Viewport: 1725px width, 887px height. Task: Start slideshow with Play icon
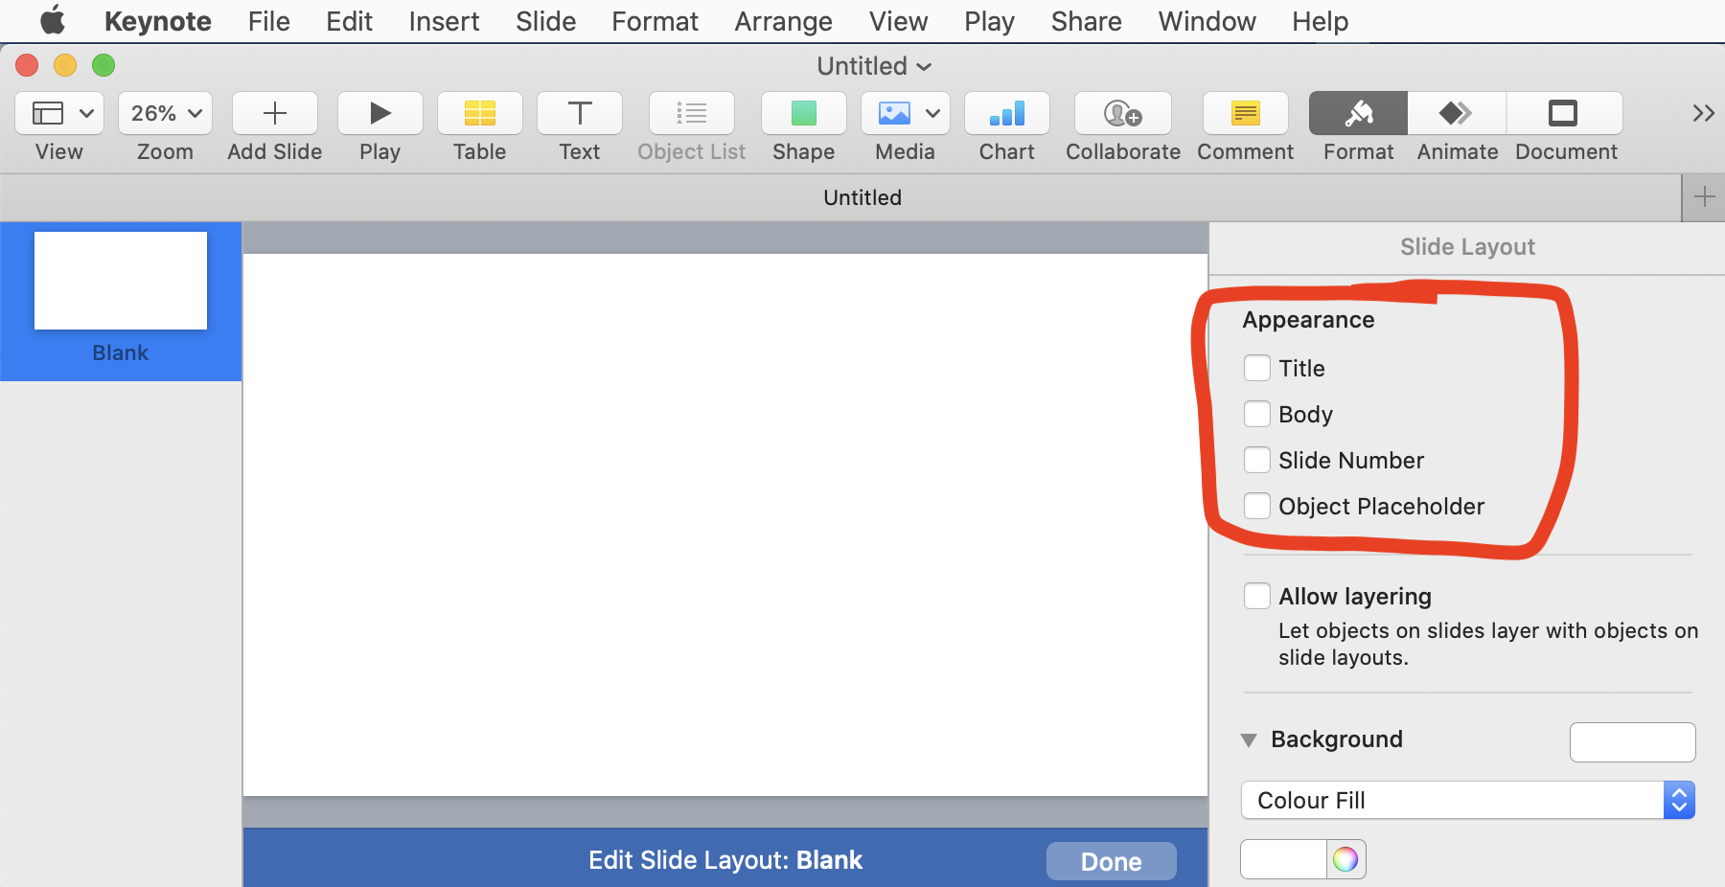click(x=380, y=113)
